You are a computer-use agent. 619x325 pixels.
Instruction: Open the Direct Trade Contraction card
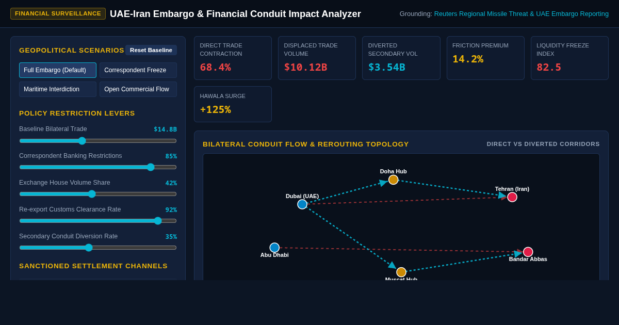pos(233,58)
